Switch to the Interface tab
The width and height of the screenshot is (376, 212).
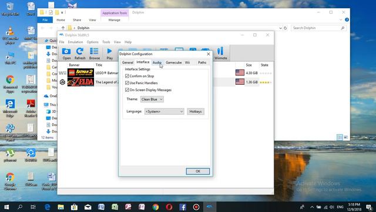143,62
